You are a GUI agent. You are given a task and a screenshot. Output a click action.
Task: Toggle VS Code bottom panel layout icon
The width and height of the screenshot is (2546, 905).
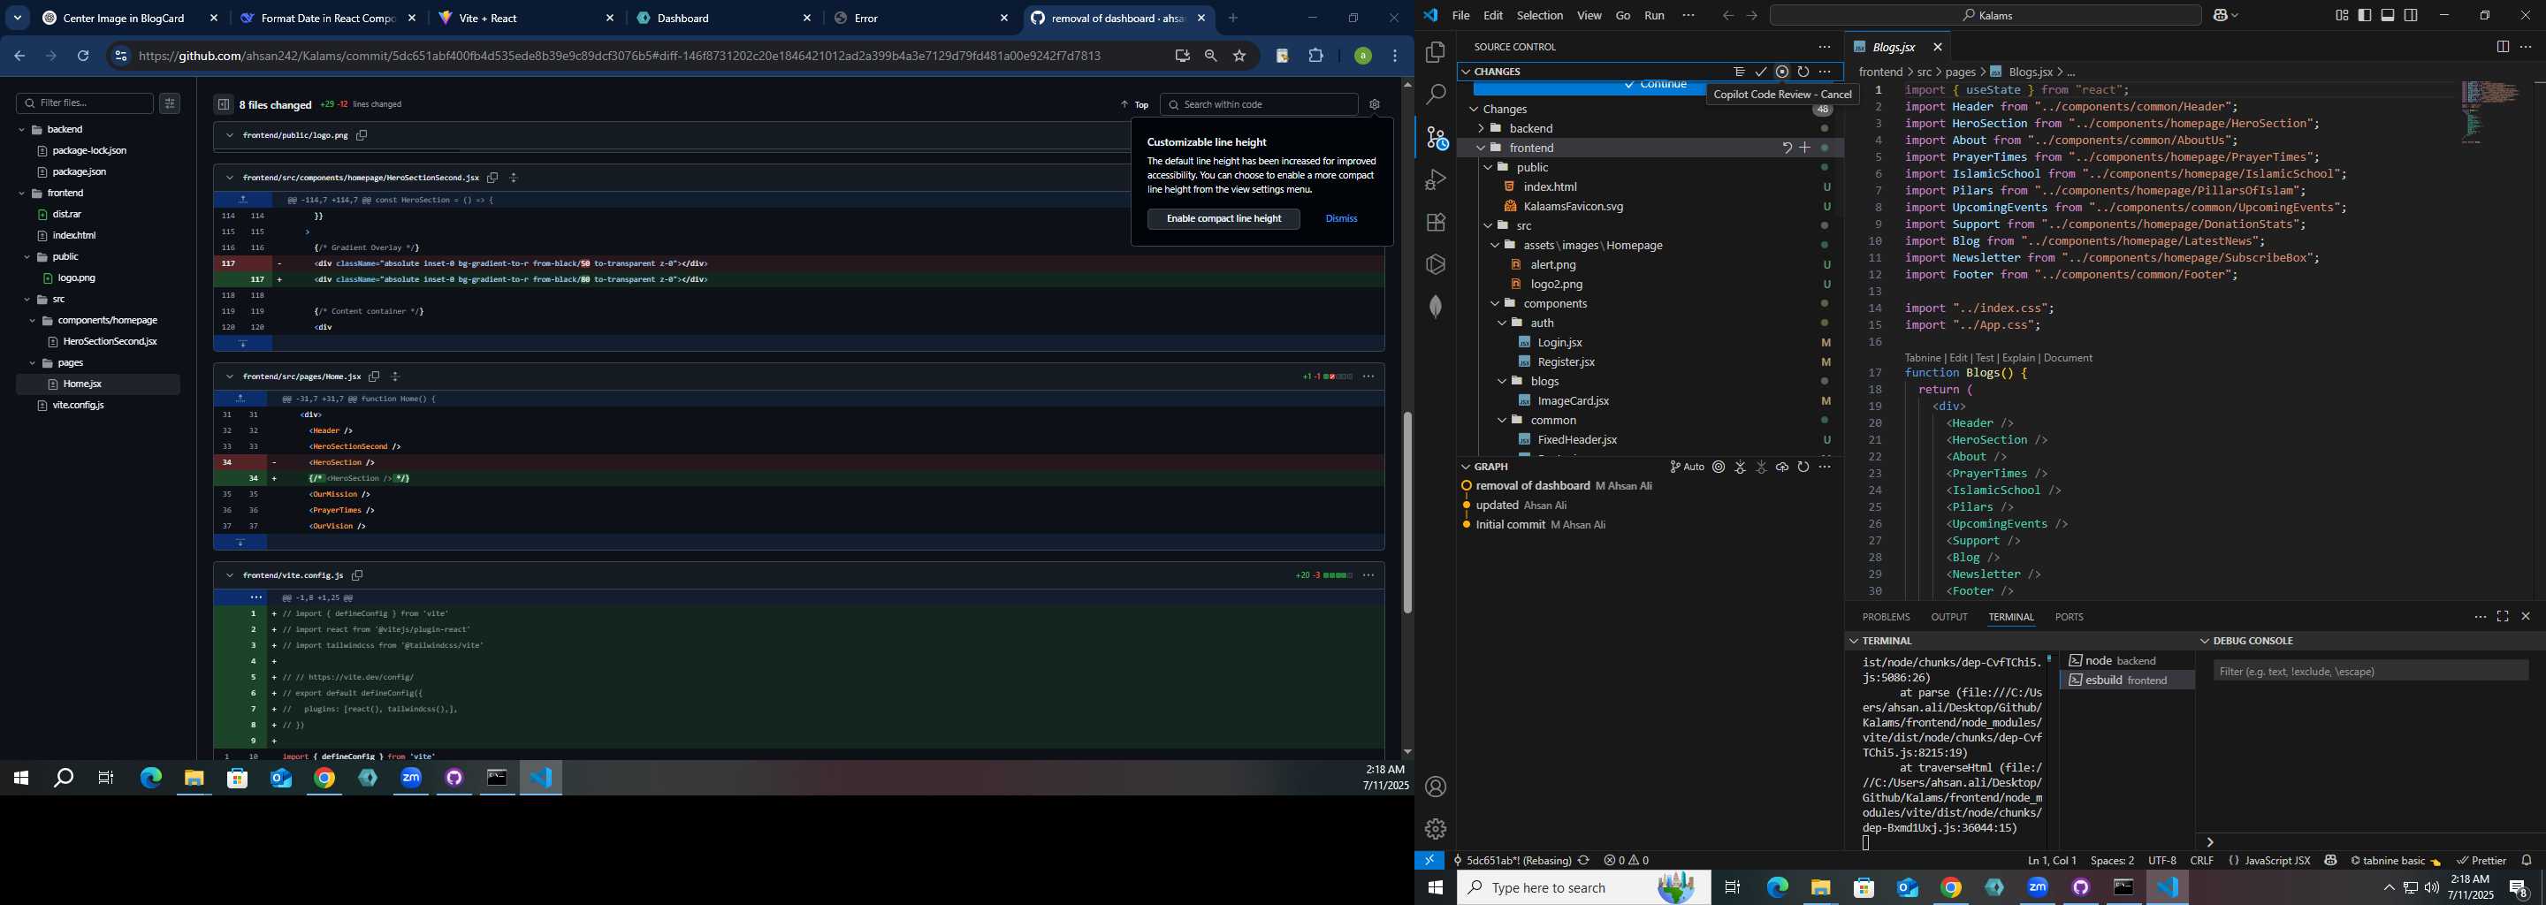[x=2388, y=15]
